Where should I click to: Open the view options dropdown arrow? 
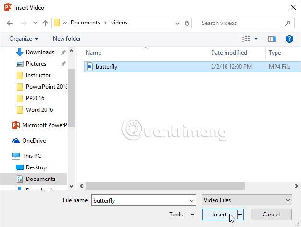pyautogui.click(x=256, y=39)
